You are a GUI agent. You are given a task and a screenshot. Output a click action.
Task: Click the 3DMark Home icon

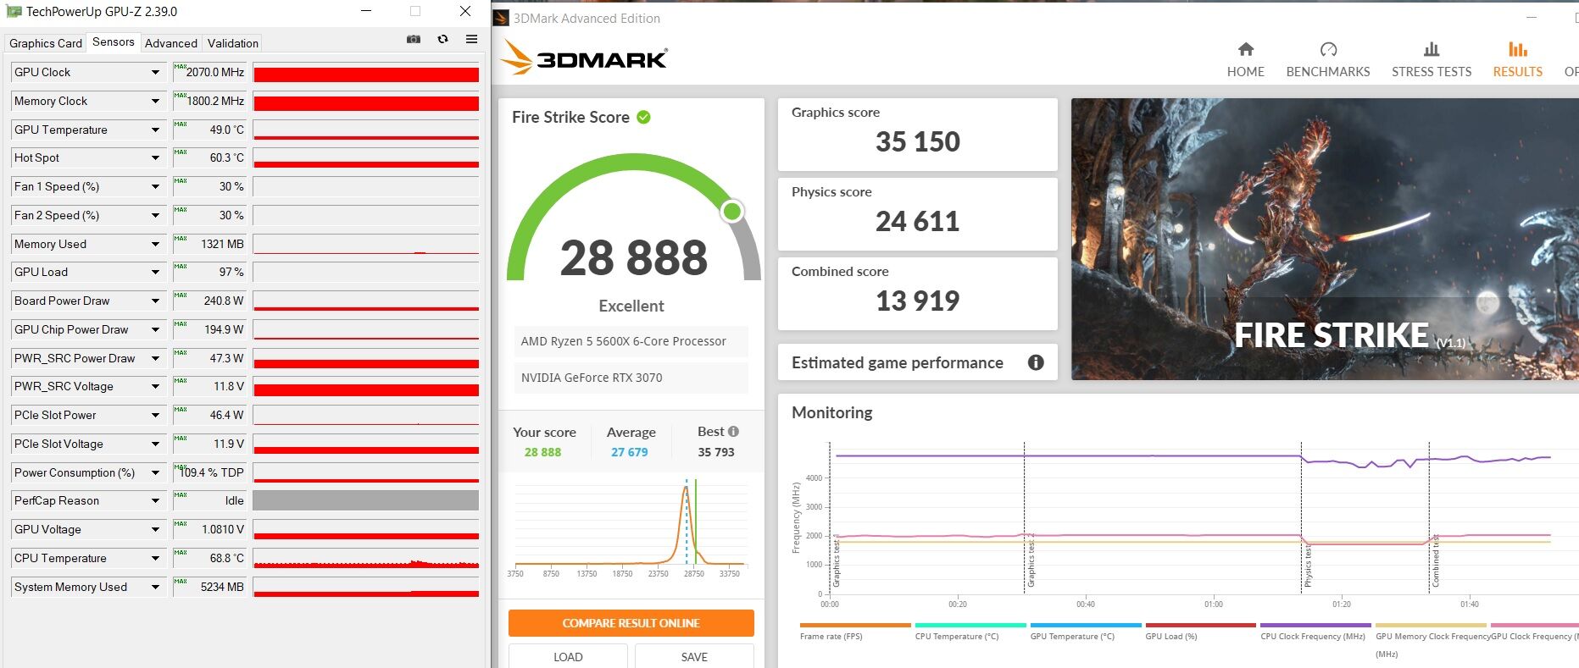coord(1245,49)
